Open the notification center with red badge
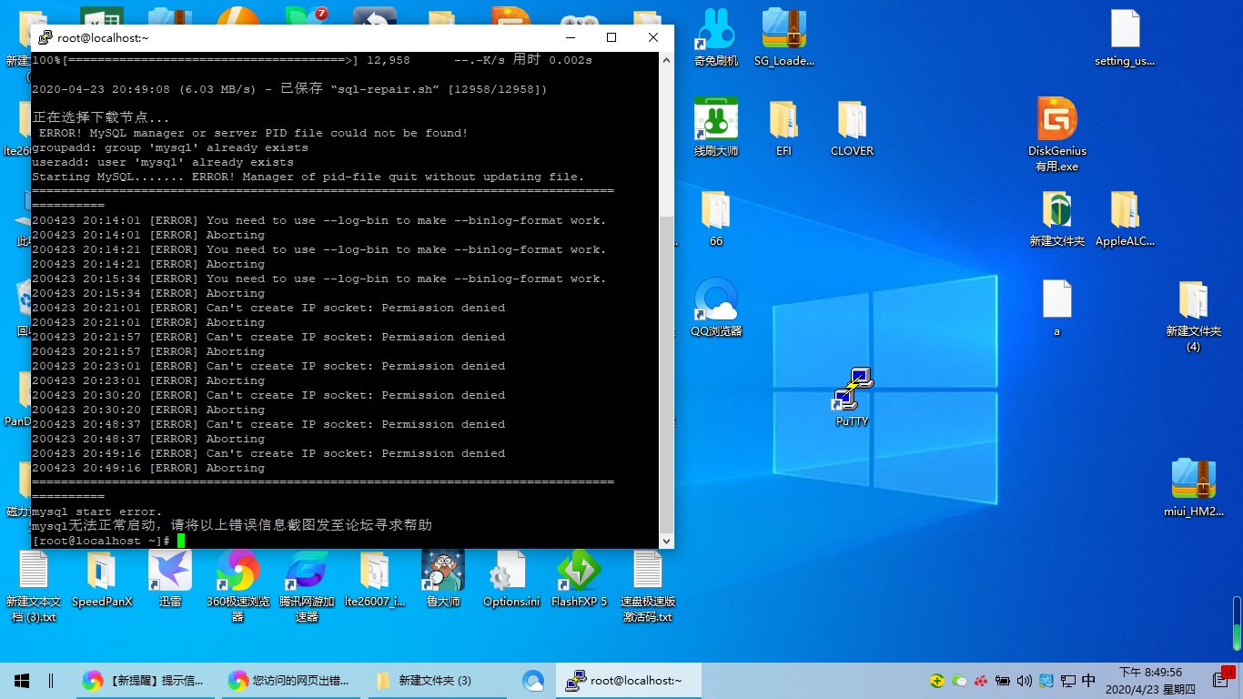The image size is (1243, 699). [x=1221, y=679]
